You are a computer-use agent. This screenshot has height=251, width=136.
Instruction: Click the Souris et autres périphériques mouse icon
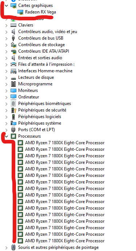13,247
